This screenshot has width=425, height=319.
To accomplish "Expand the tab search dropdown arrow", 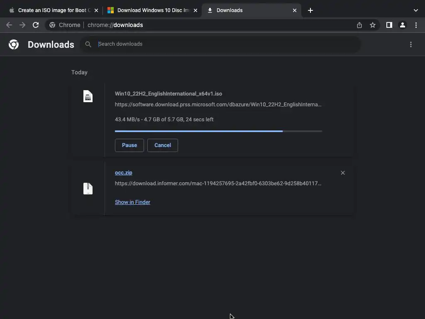I will pyautogui.click(x=416, y=10).
